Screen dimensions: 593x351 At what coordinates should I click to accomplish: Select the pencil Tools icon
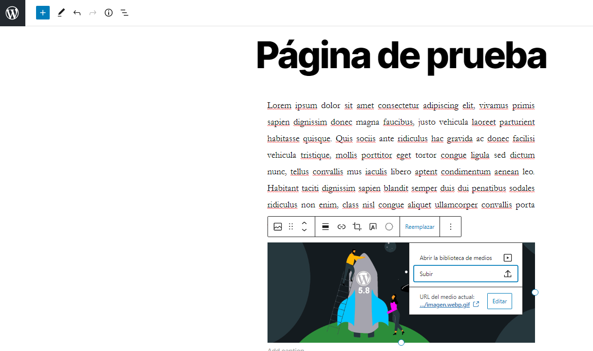(x=61, y=13)
